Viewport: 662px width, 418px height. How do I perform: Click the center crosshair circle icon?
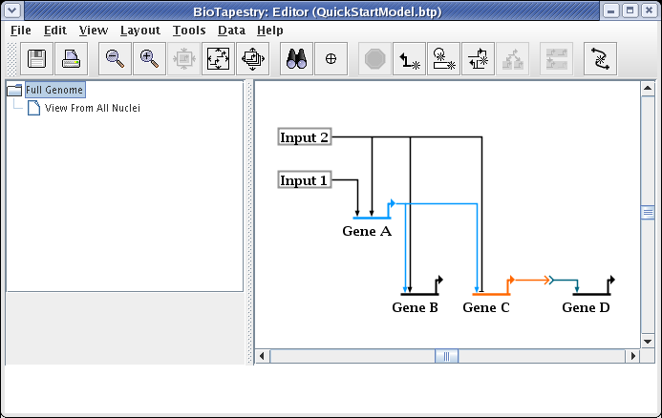pos(331,59)
